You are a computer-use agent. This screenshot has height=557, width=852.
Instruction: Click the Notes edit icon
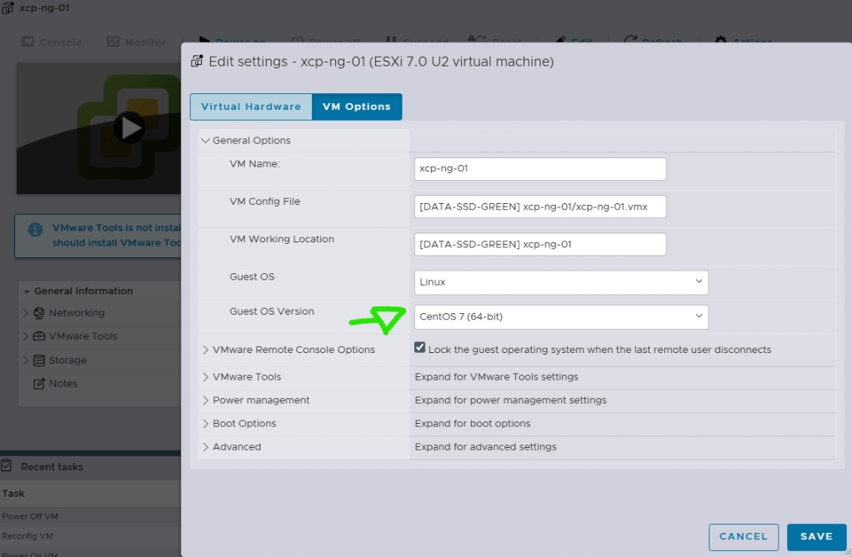[x=38, y=384]
